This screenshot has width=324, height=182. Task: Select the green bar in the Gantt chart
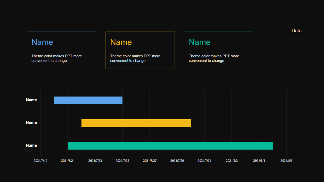click(x=170, y=146)
